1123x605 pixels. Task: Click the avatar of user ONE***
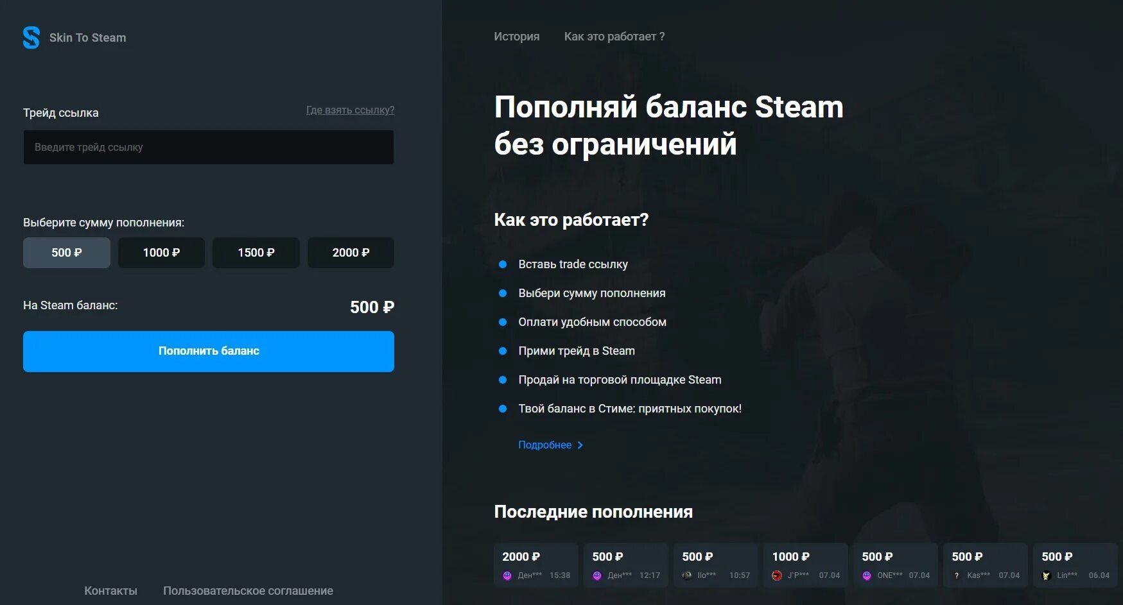867,575
